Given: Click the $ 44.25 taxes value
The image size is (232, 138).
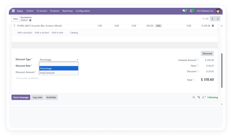Looking at the screenshot, I should point(210,66).
